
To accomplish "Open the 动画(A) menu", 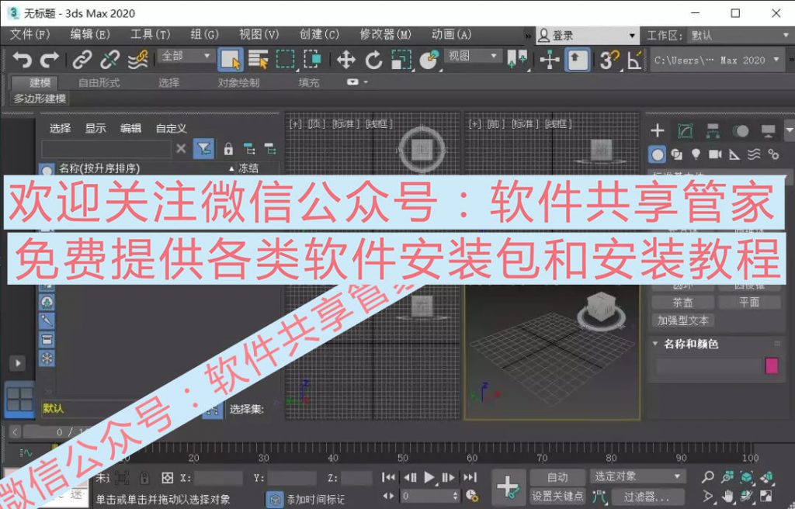I will click(451, 34).
